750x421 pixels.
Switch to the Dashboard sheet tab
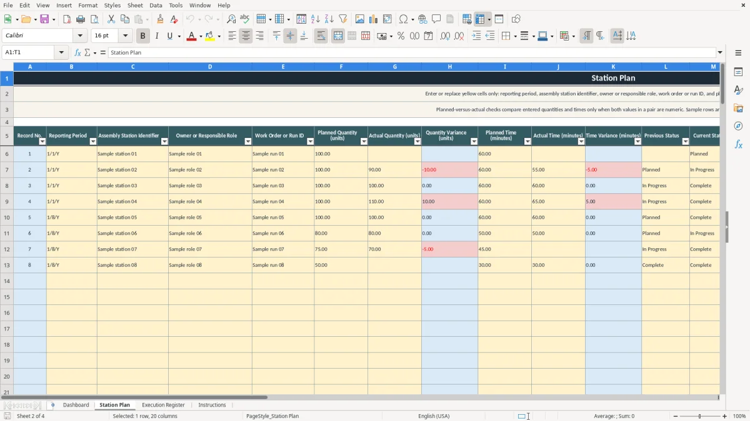coord(76,405)
